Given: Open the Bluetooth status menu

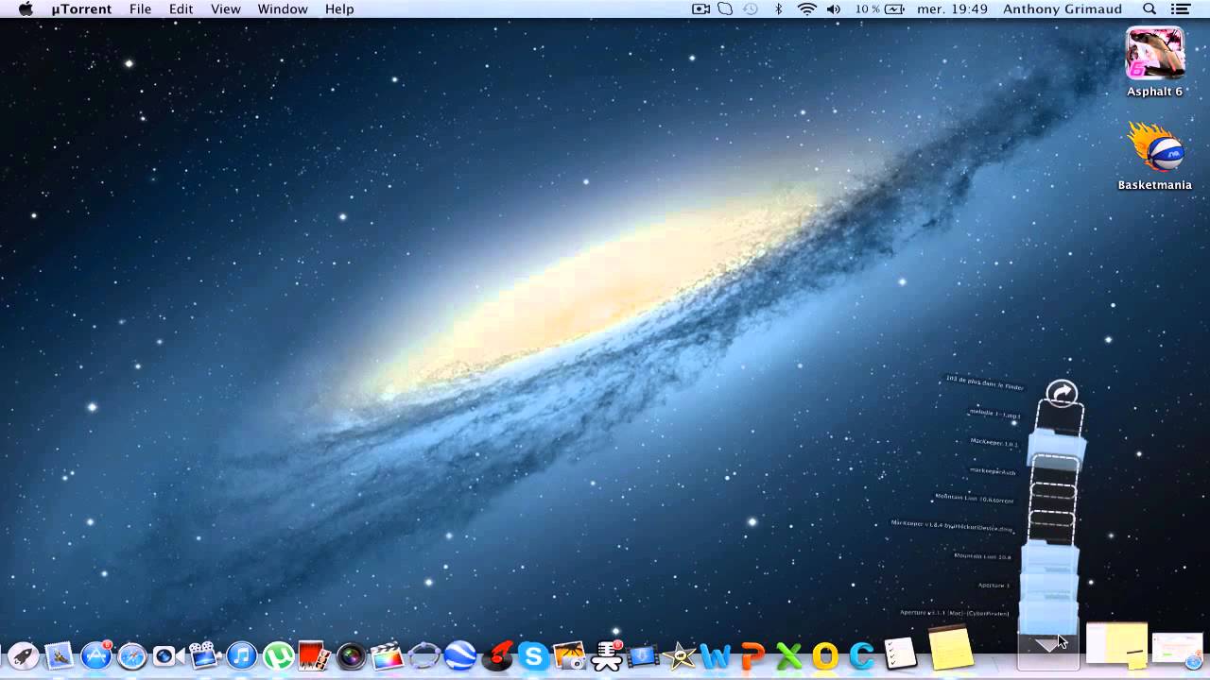Looking at the screenshot, I should point(779,8).
